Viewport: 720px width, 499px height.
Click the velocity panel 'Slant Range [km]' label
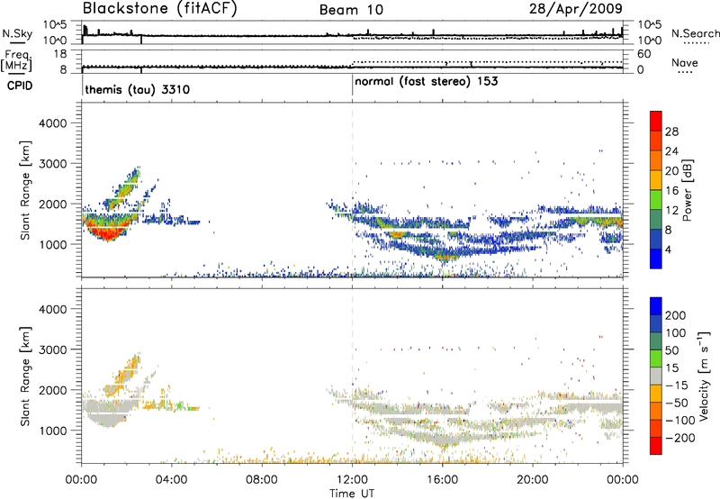[x=25, y=376]
